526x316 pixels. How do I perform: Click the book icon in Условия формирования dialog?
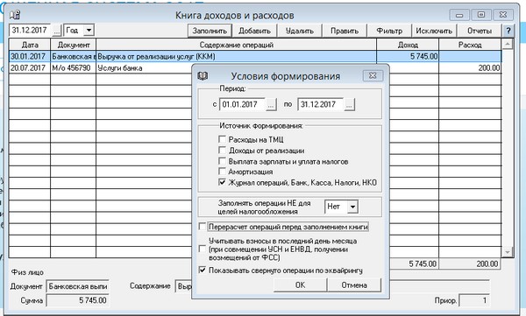point(203,76)
